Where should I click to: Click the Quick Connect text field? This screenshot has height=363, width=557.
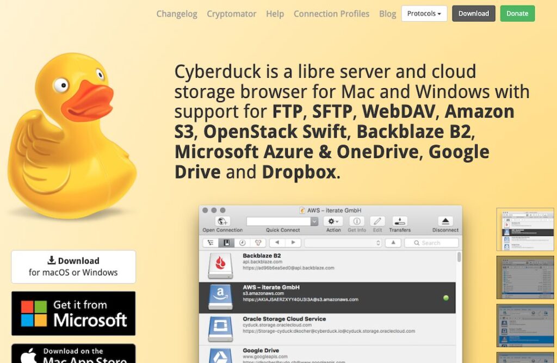[279, 222]
